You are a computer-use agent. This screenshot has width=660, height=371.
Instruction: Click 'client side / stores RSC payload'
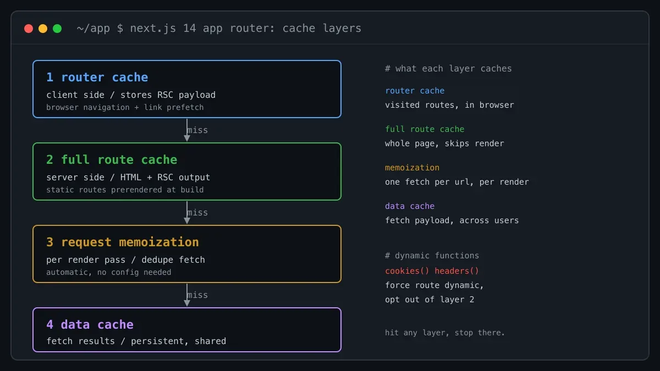[x=131, y=95]
